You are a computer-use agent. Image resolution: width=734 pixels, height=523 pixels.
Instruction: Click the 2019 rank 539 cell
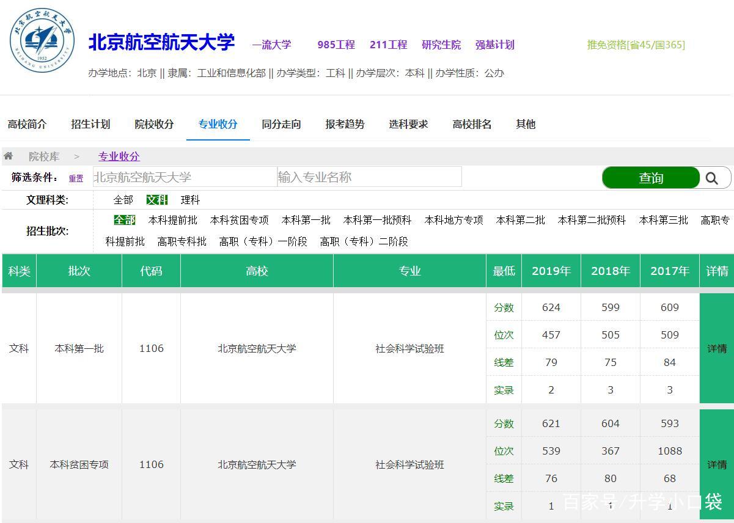point(551,451)
